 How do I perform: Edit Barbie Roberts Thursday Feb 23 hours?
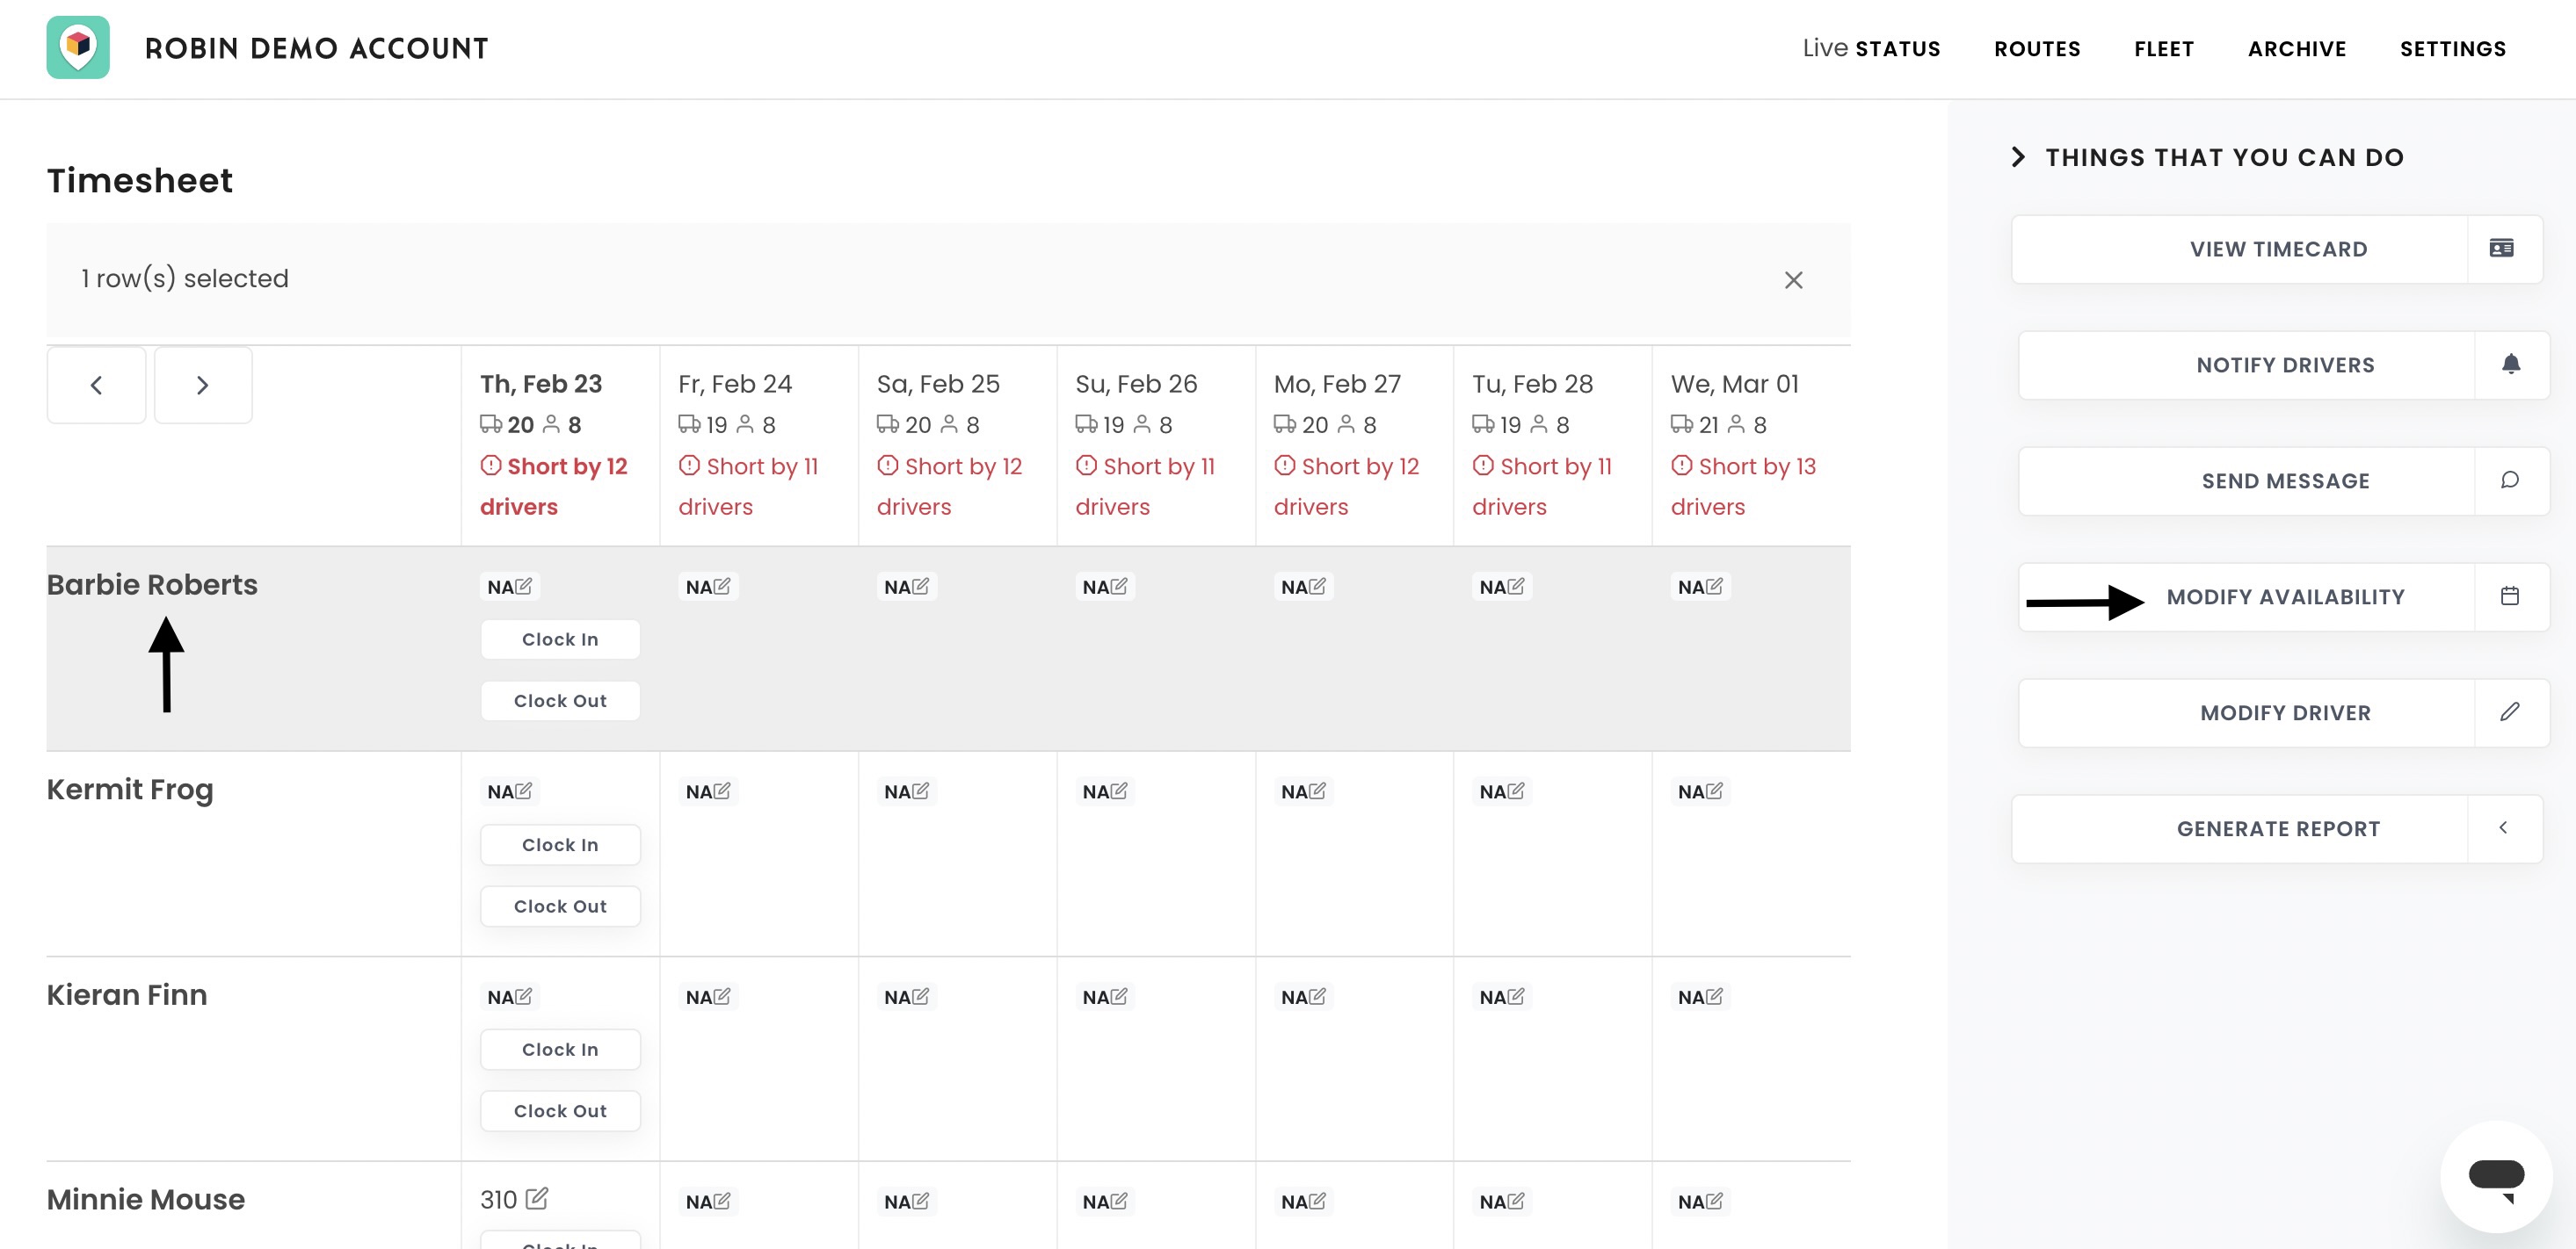click(523, 587)
